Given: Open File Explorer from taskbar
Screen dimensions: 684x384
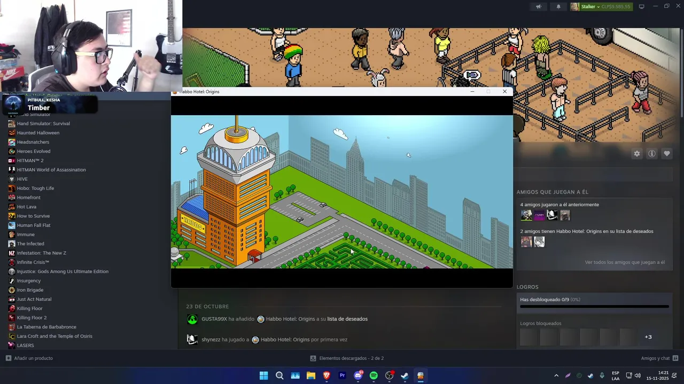Looking at the screenshot, I should (310, 375).
